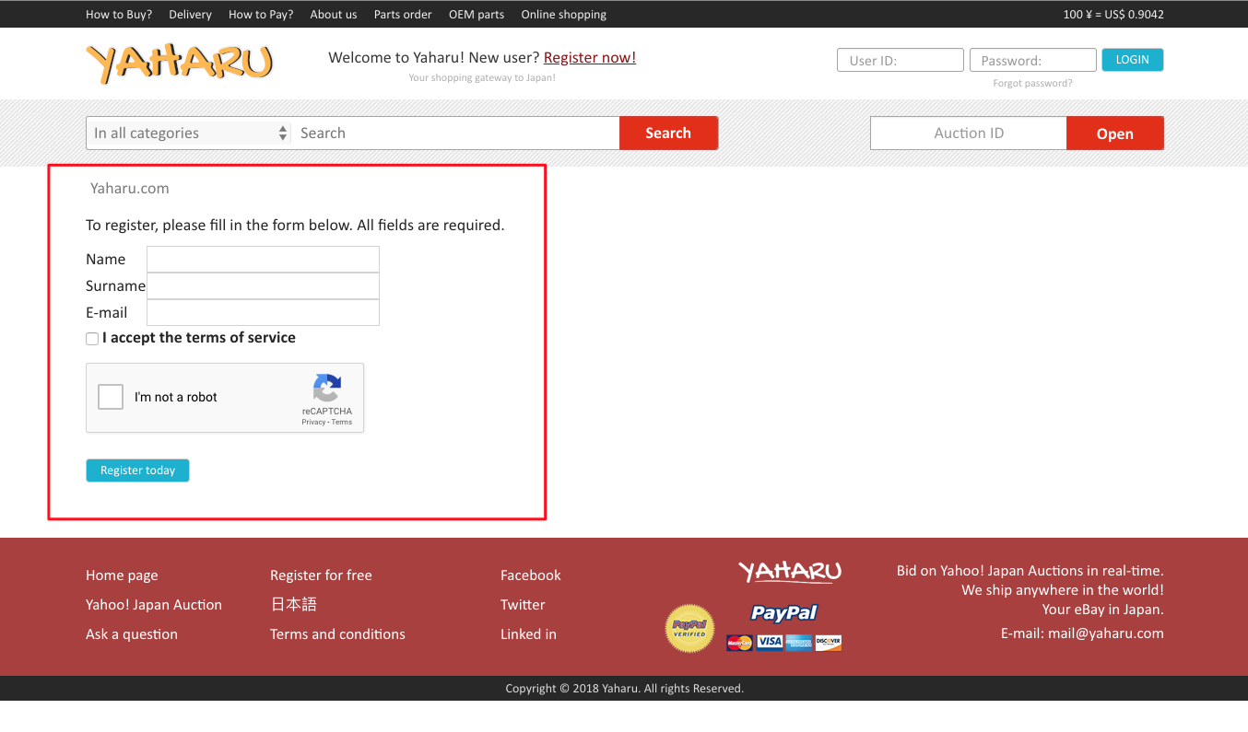Open the 'About us' page
This screenshot has height=732, width=1248.
334,15
